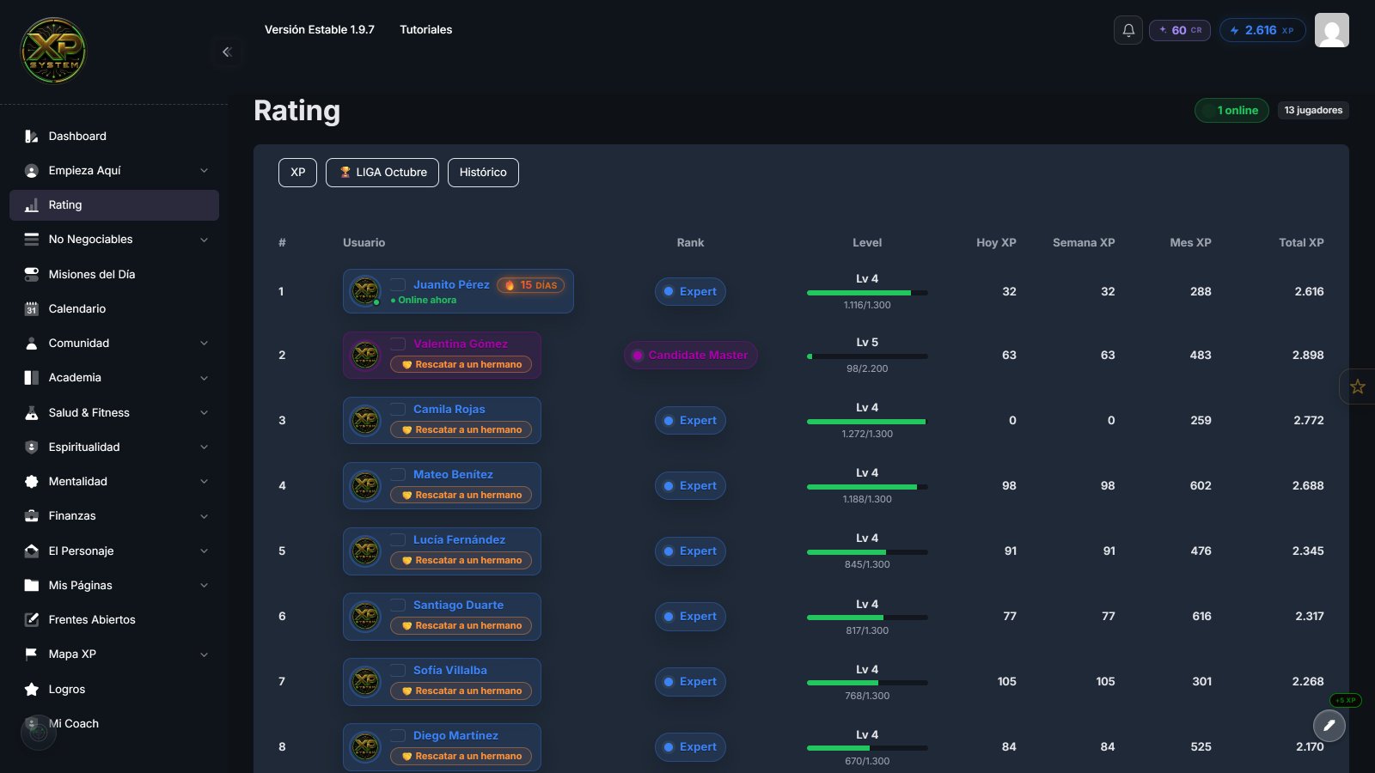Open Calendario calendar icon
Image resolution: width=1375 pixels, height=773 pixels.
(x=32, y=308)
